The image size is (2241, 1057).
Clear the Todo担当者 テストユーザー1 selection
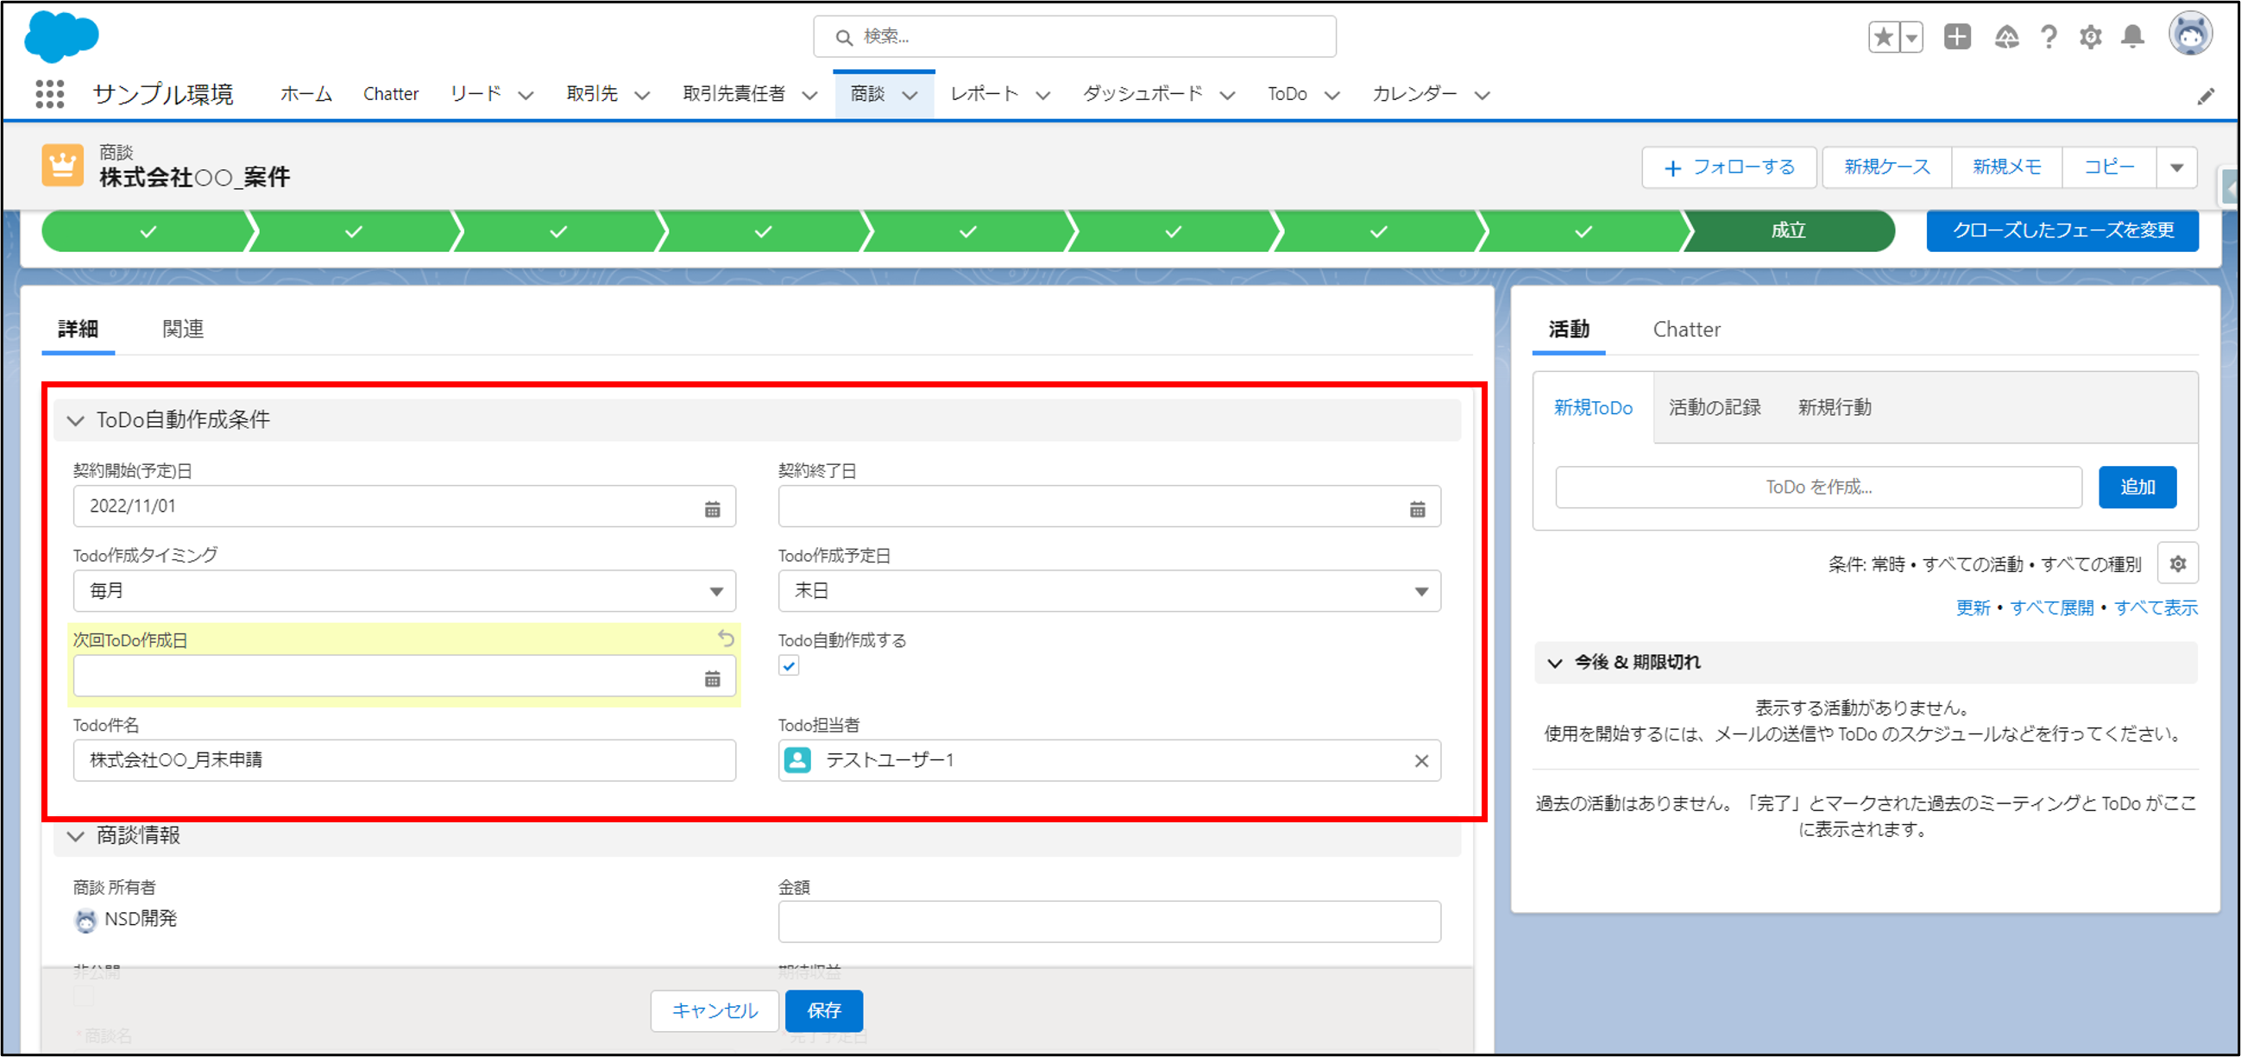[x=1421, y=761]
